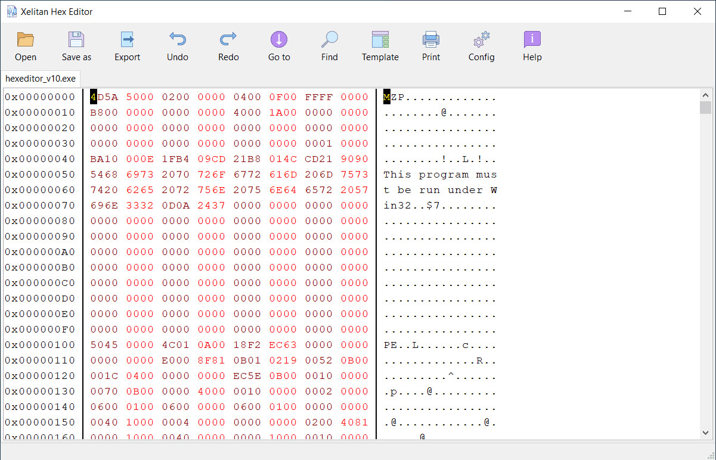
Task: Open Find via the magnifier icon
Action: point(330,40)
